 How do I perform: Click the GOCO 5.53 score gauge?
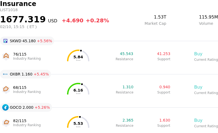(78, 122)
